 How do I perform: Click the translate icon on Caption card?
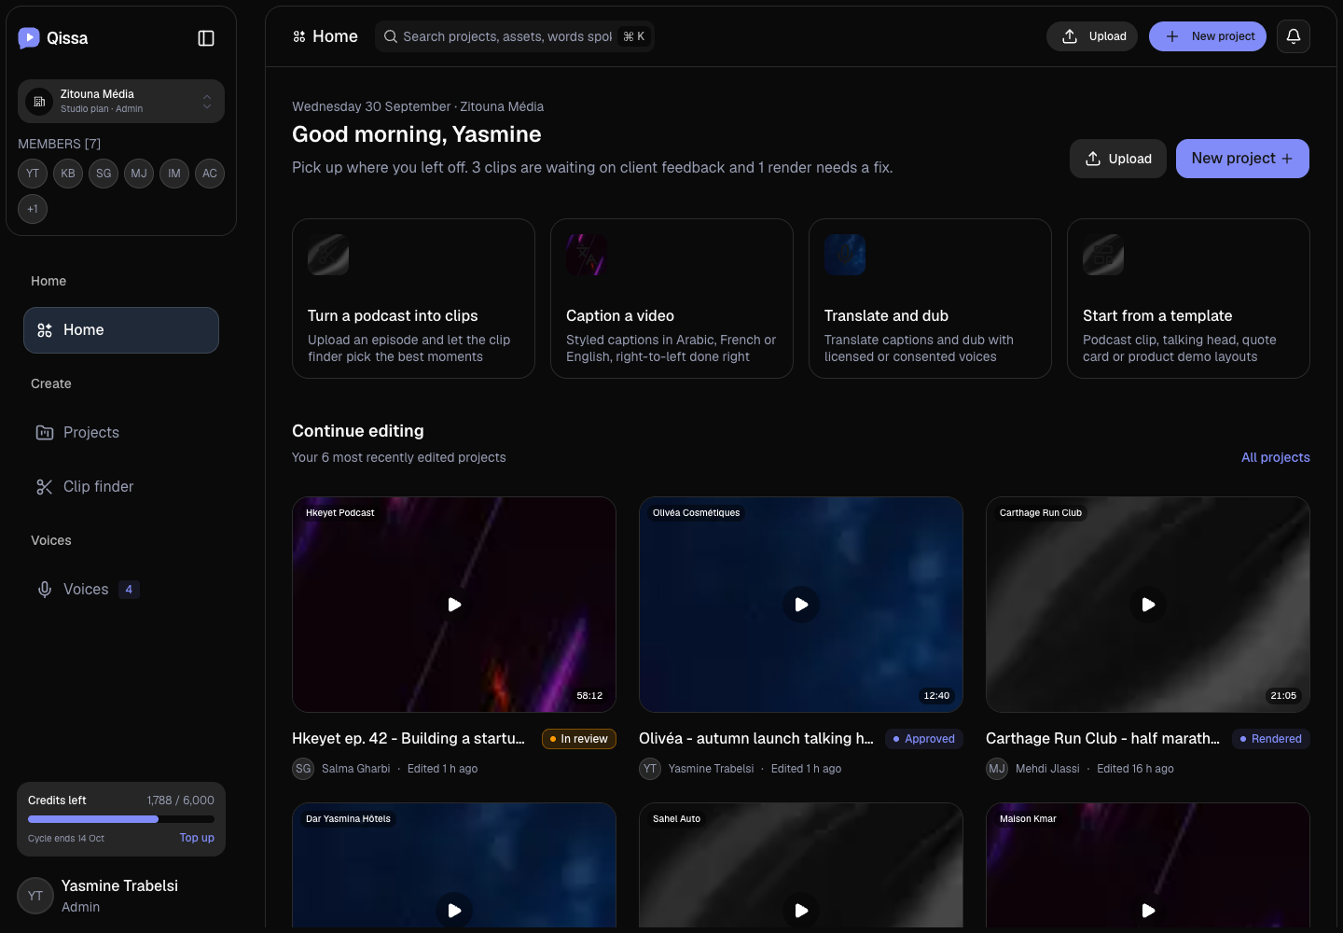[x=587, y=255]
